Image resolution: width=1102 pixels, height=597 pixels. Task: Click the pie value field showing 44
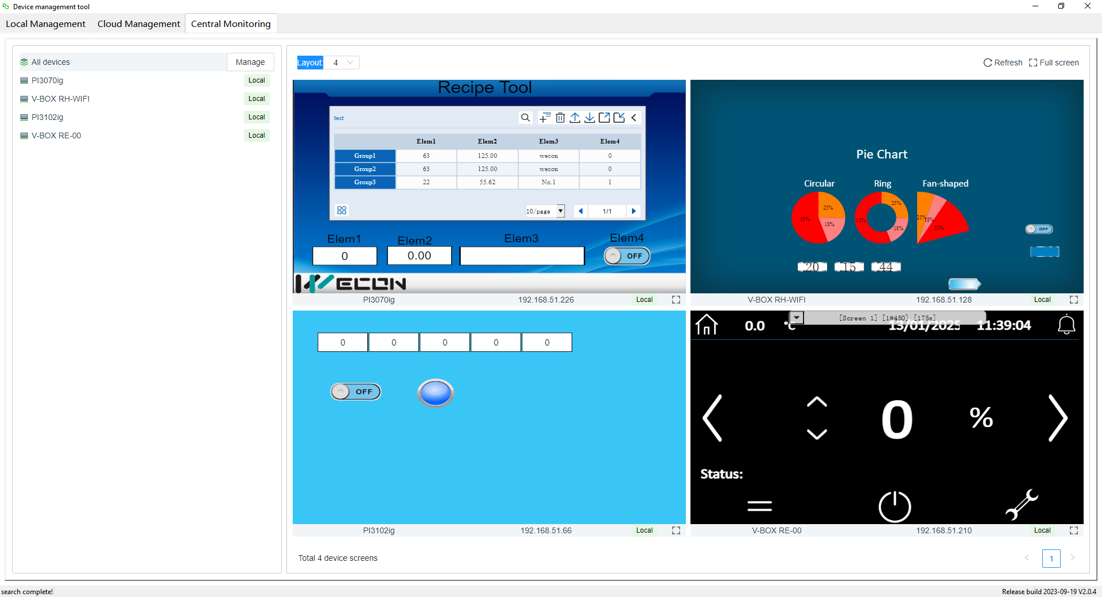point(886,267)
